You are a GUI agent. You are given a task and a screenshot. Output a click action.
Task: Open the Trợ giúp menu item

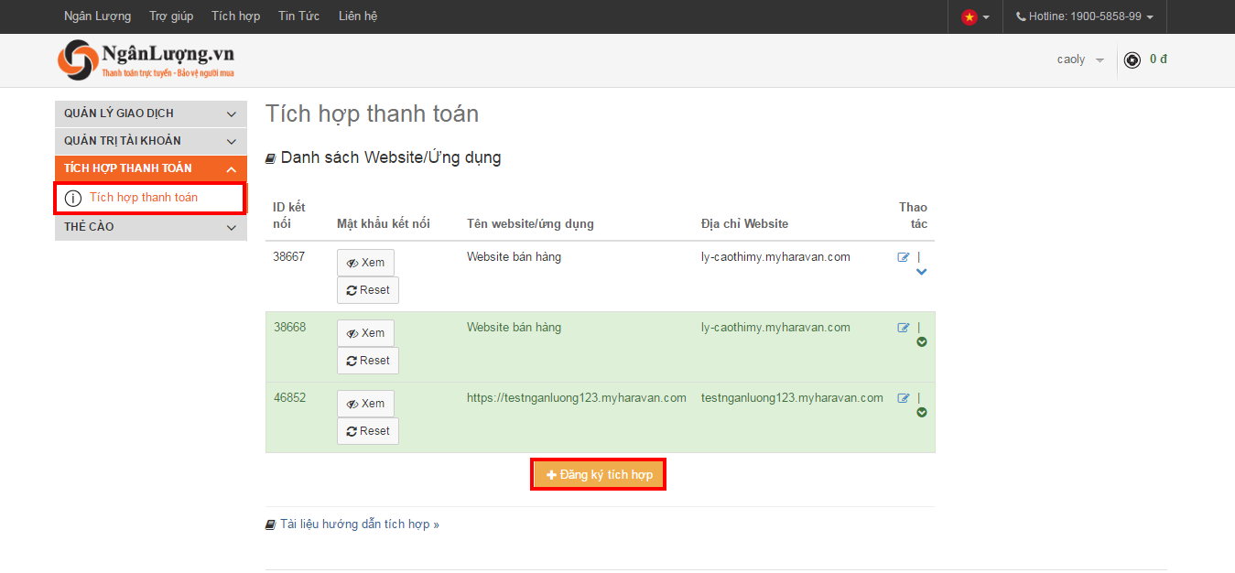(171, 16)
